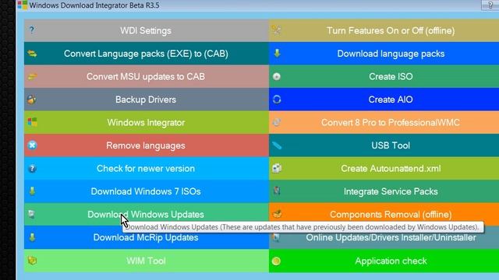Open Remove languages
Screen dimensions: 499x280
coord(147,145)
